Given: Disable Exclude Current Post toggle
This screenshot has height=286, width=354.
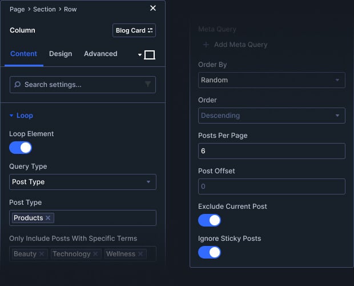Looking at the screenshot, I should (x=210, y=220).
